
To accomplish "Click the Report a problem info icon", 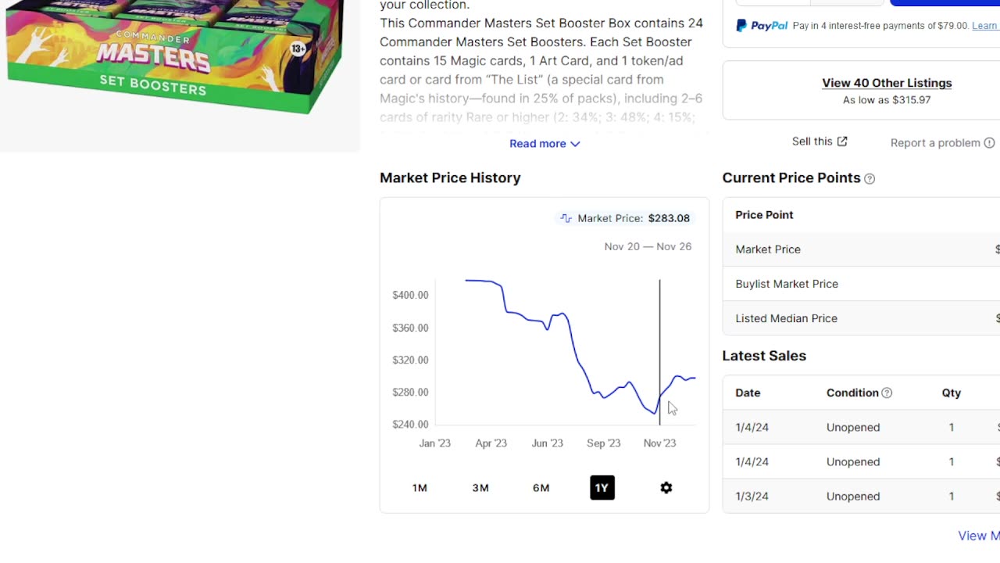I will [989, 143].
